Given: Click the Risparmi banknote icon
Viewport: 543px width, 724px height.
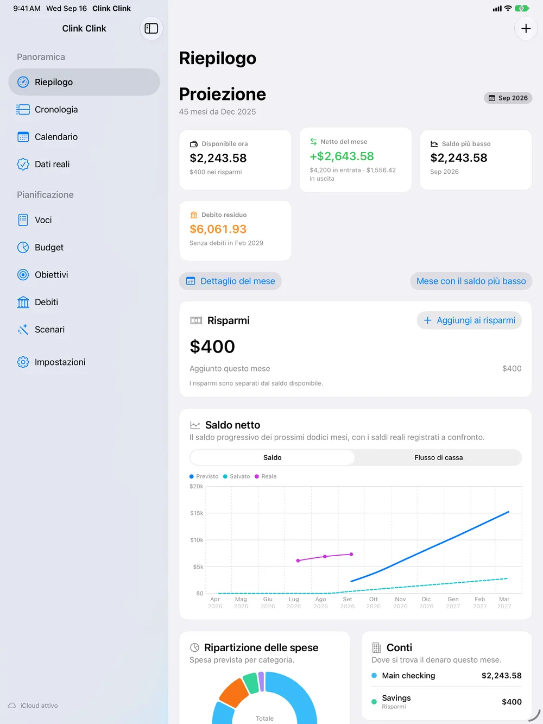Looking at the screenshot, I should click(196, 320).
